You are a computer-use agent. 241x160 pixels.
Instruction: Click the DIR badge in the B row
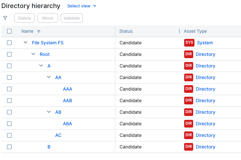click(189, 147)
